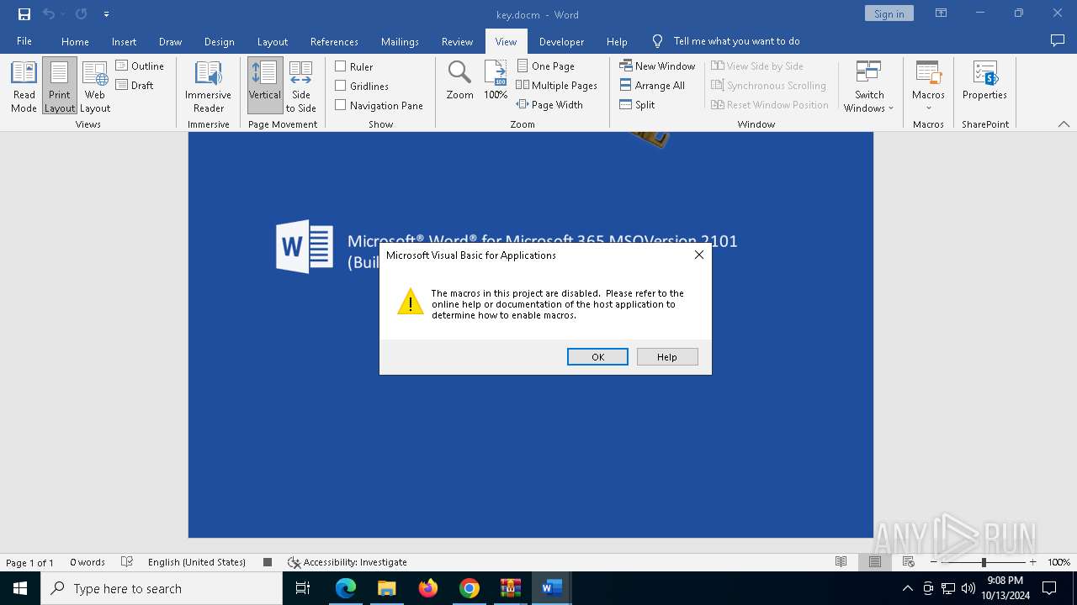The image size is (1077, 605).
Task: Switch to the Draw tab
Action: 170,41
